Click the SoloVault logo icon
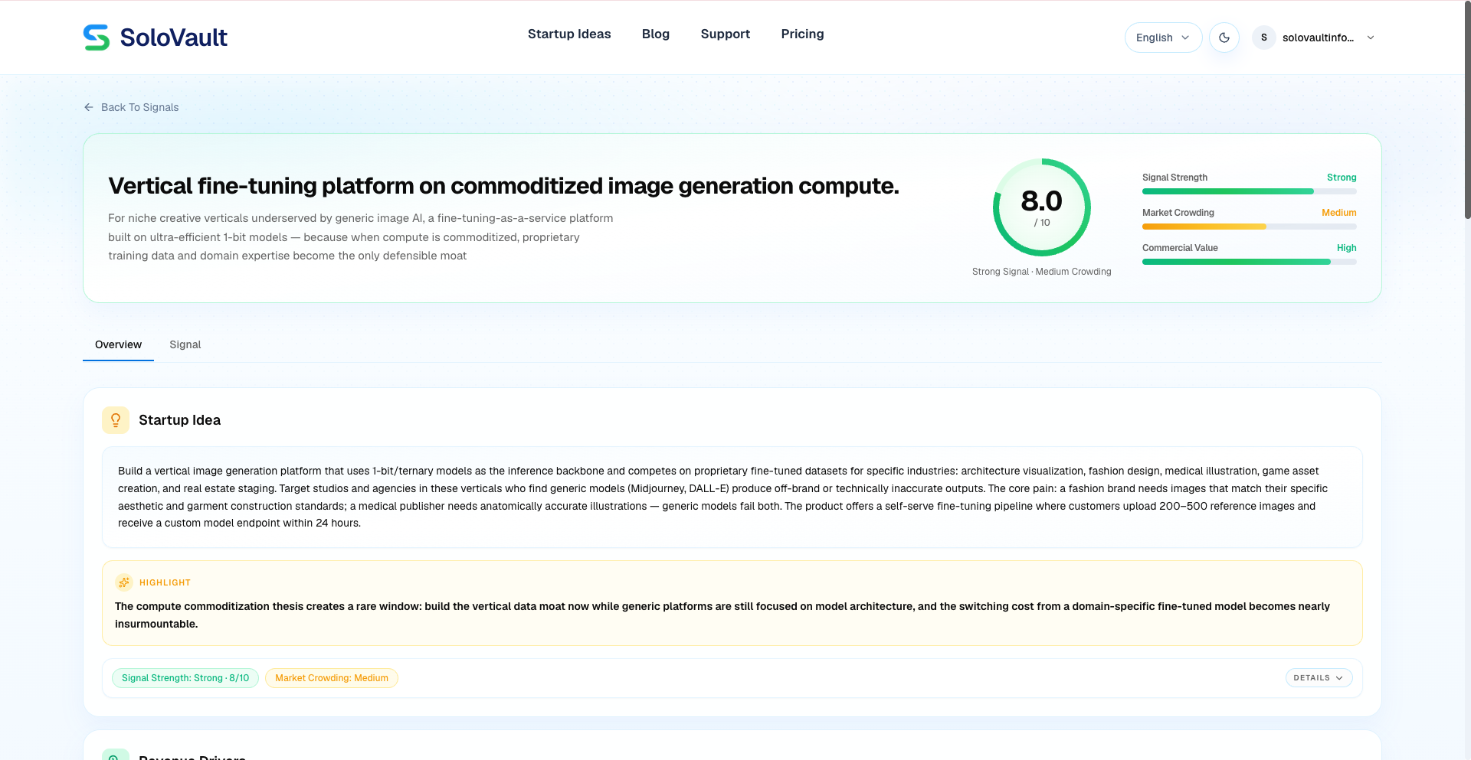The image size is (1471, 760). click(97, 38)
